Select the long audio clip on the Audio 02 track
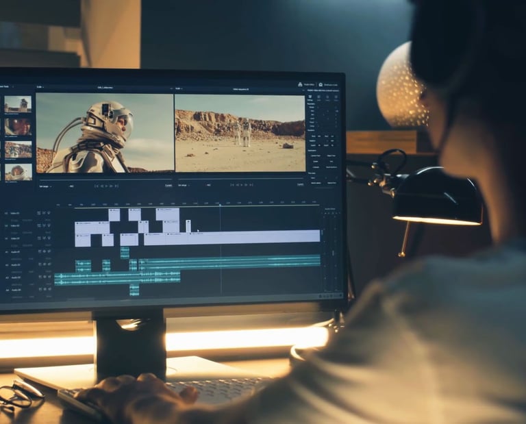 click(x=229, y=262)
